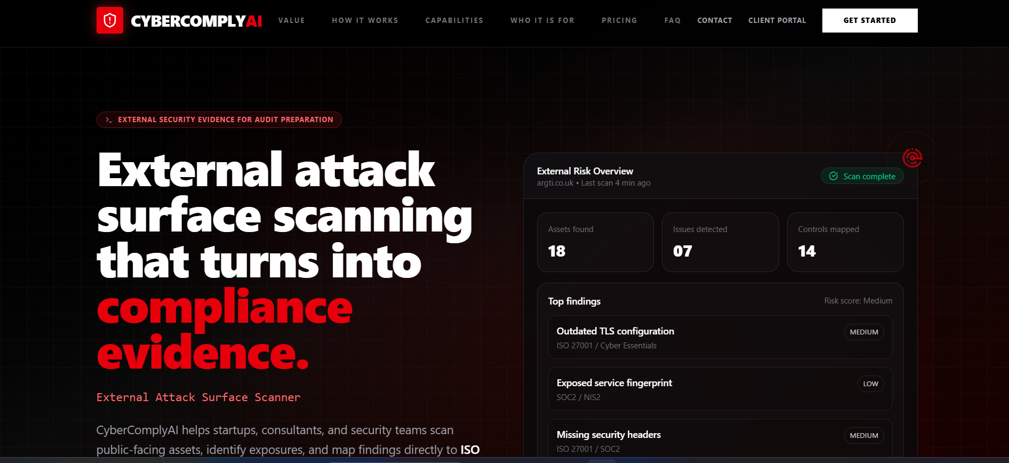The width and height of the screenshot is (1009, 463).
Task: Open the FAQ nav link
Action: 672,20
